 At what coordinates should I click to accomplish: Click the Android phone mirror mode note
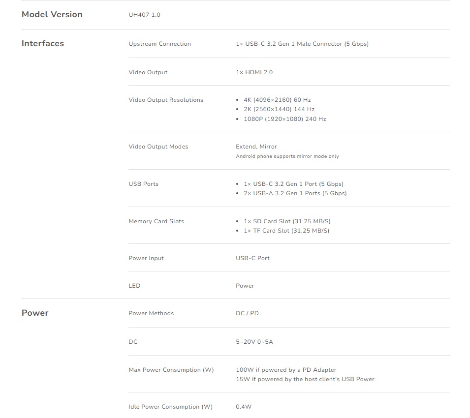point(287,156)
